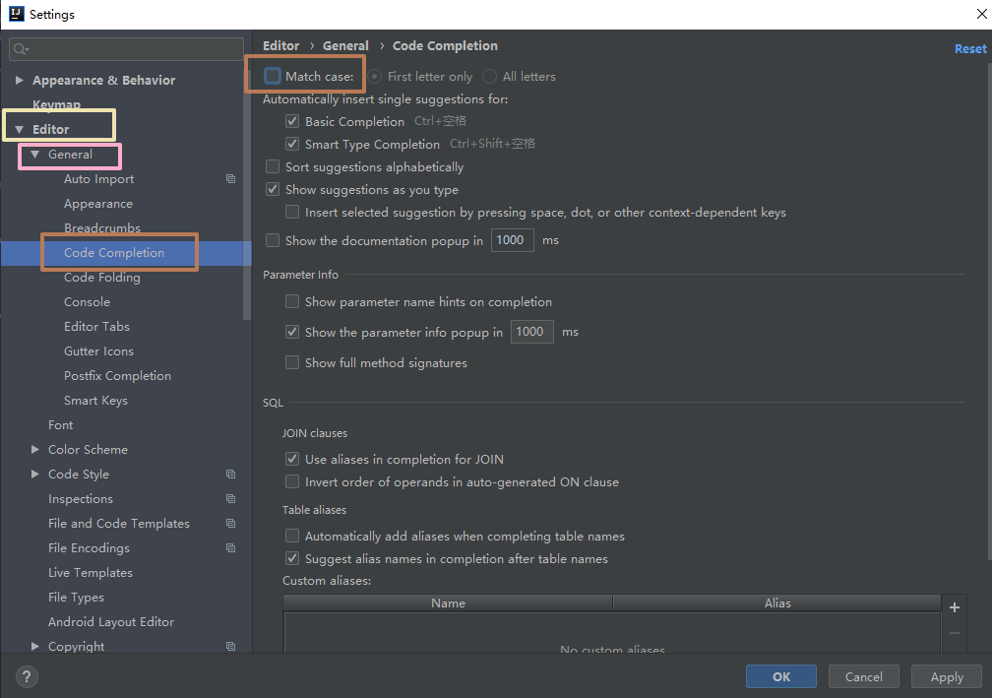
Task: Select First letter only radio button
Action: [x=375, y=76]
